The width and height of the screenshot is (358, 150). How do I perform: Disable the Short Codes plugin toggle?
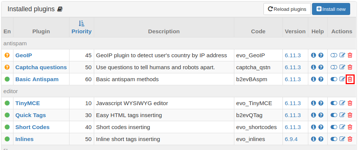tap(334, 127)
